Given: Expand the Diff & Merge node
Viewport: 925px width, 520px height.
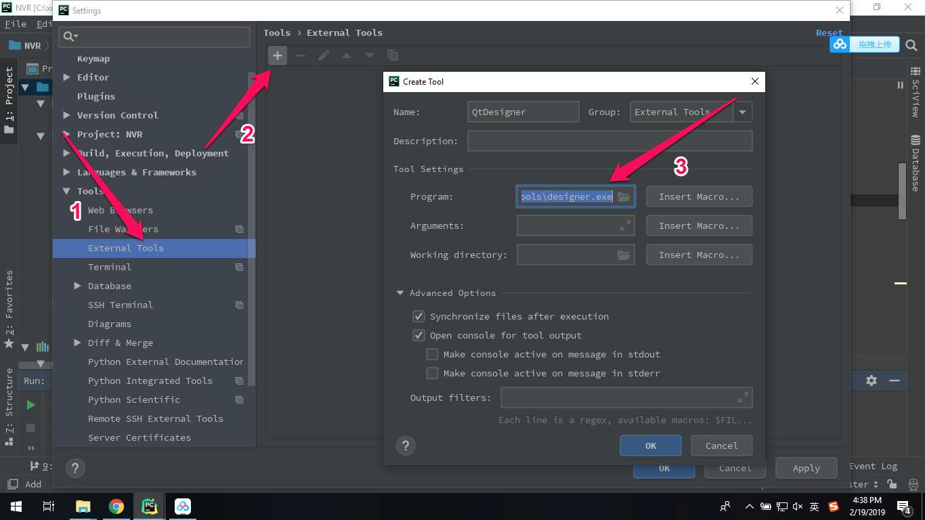Looking at the screenshot, I should coord(77,343).
